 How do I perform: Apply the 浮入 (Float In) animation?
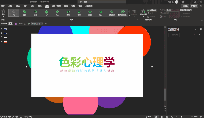point(57,13)
